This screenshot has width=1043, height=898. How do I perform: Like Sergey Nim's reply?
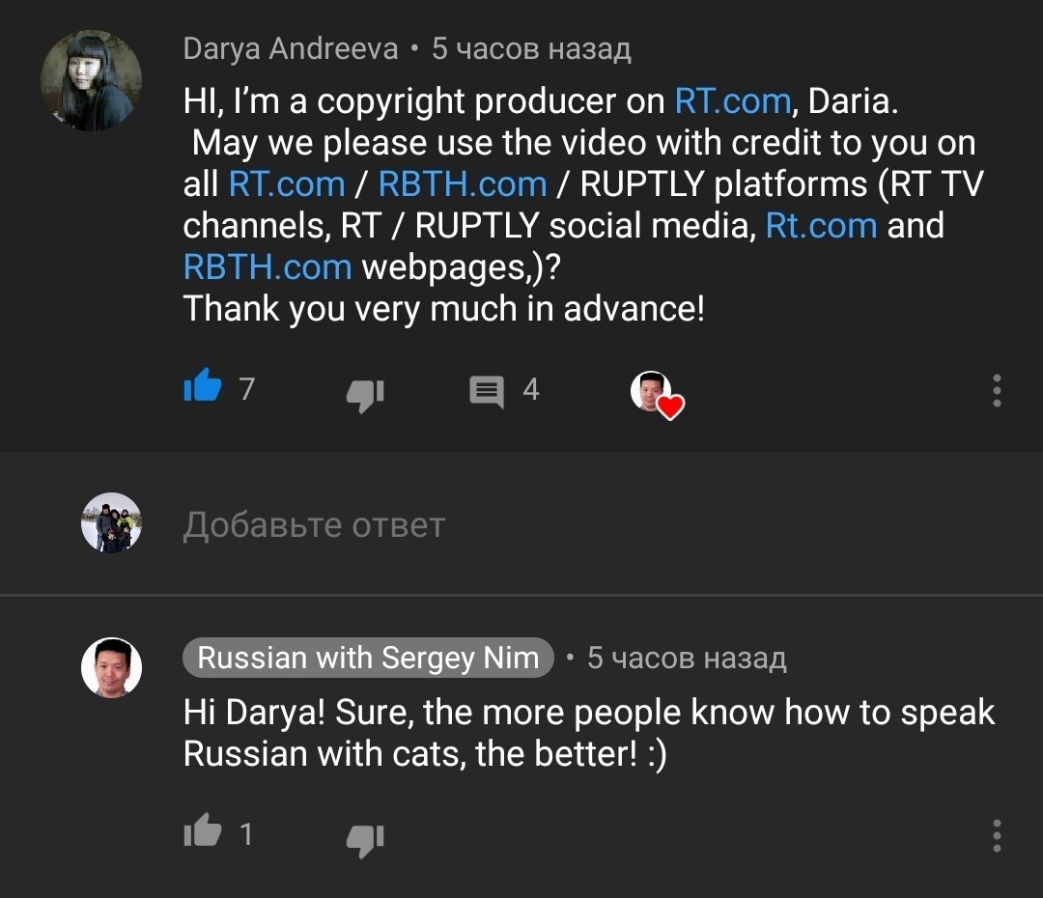(x=203, y=832)
